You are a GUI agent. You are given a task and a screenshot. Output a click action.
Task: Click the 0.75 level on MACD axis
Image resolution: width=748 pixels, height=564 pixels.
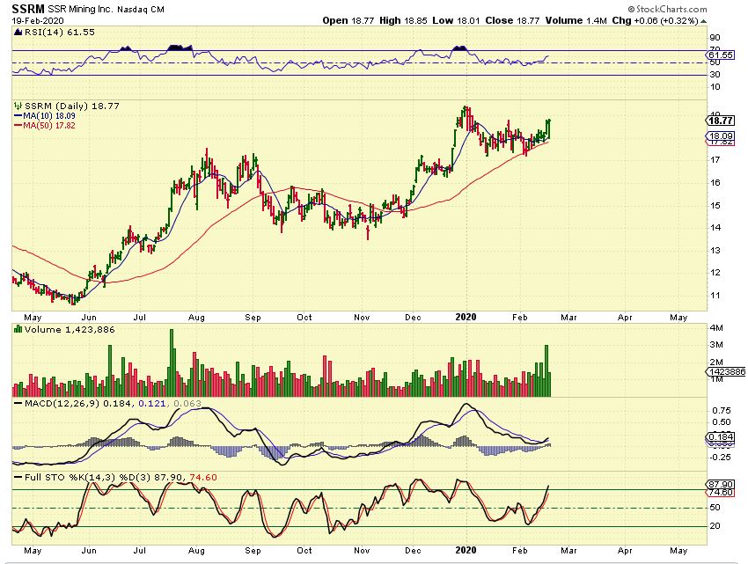pyautogui.click(x=722, y=410)
